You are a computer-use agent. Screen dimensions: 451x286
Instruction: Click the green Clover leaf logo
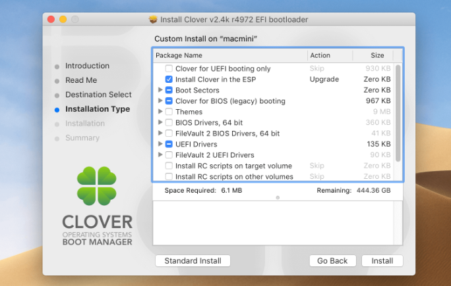tap(97, 186)
